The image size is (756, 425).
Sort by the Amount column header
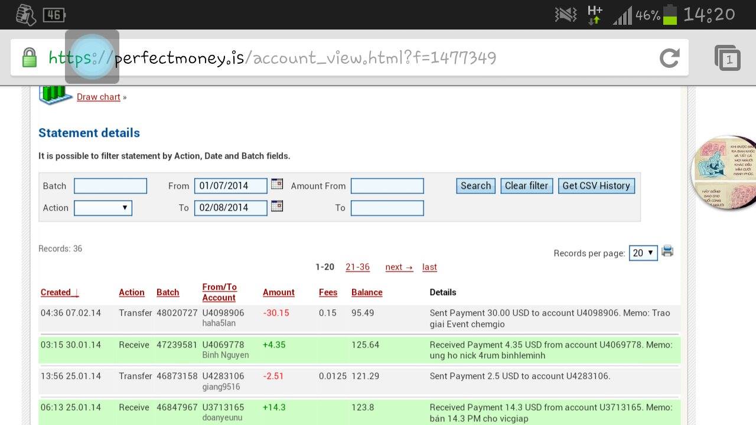pyautogui.click(x=279, y=292)
